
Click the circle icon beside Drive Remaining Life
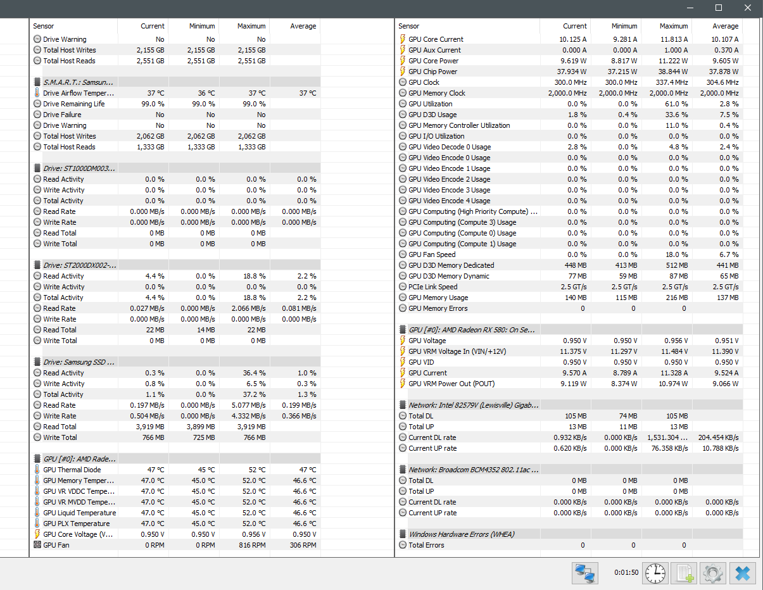pos(37,104)
